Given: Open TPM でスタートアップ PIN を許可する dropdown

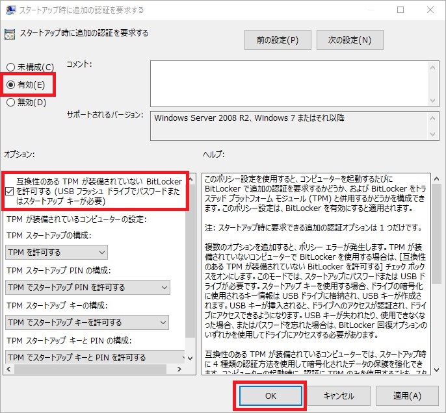Looking at the screenshot, I should (88, 287).
